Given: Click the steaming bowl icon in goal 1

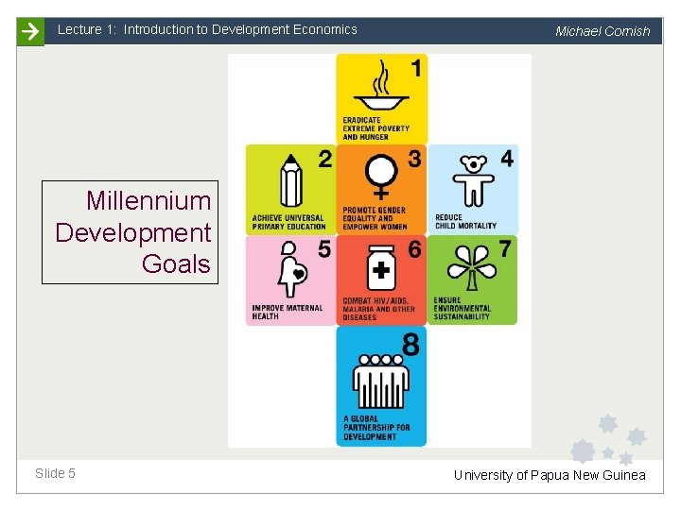Looking at the screenshot, I should coord(381,85).
